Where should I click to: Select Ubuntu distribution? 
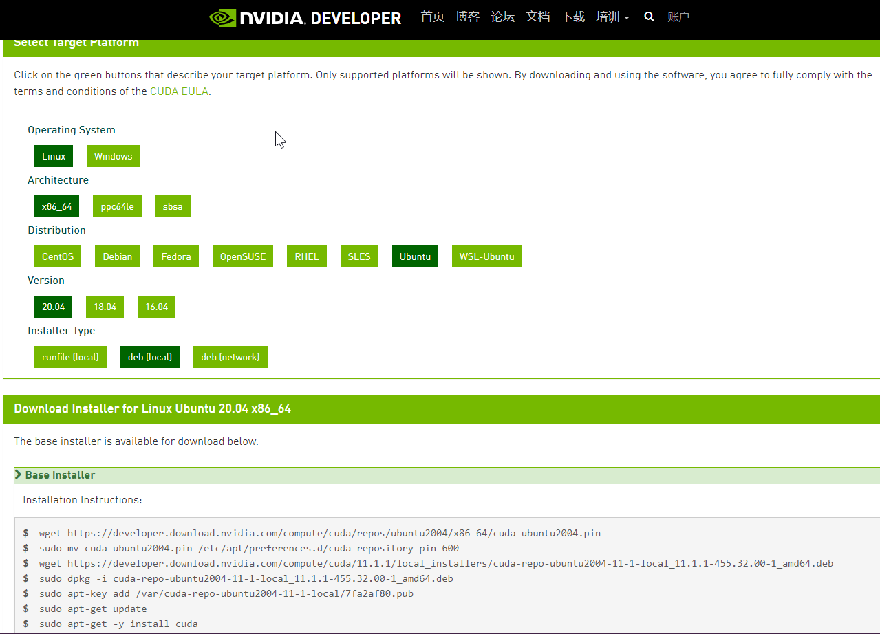click(x=415, y=256)
